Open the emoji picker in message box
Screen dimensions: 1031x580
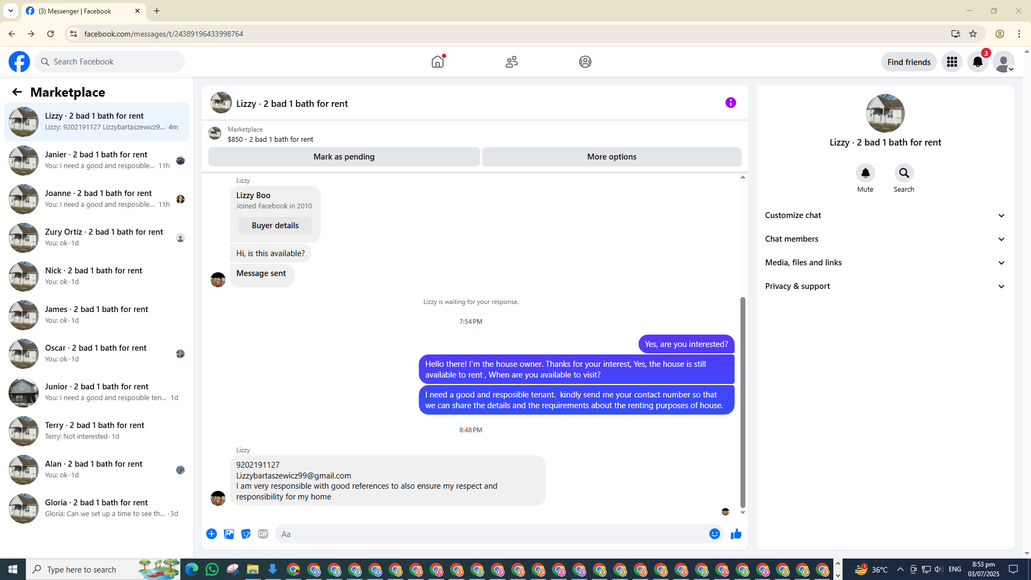point(714,534)
